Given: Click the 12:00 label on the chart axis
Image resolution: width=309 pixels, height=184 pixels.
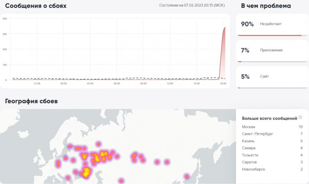Looking at the screenshot, I should click(x=170, y=84).
